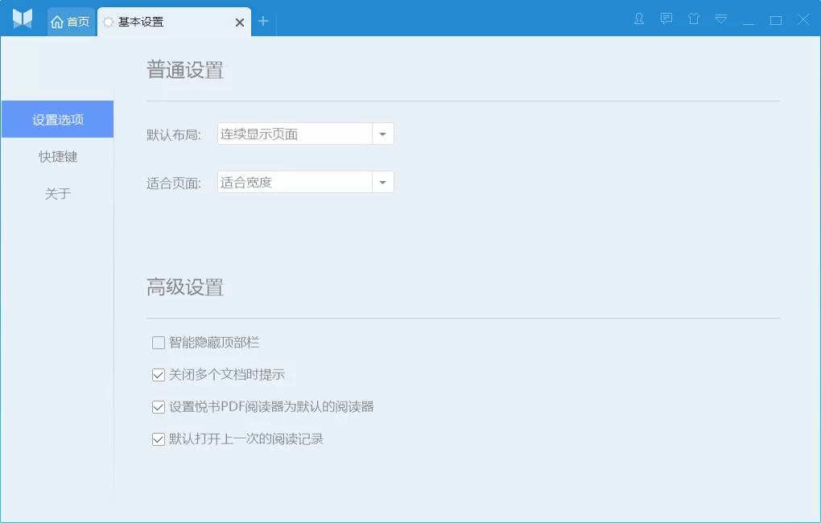Open the feedback message icon

pos(666,19)
